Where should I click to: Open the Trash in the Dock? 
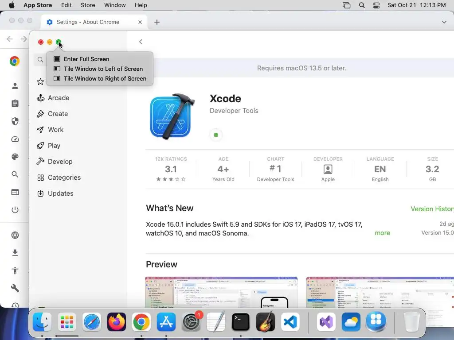411,322
